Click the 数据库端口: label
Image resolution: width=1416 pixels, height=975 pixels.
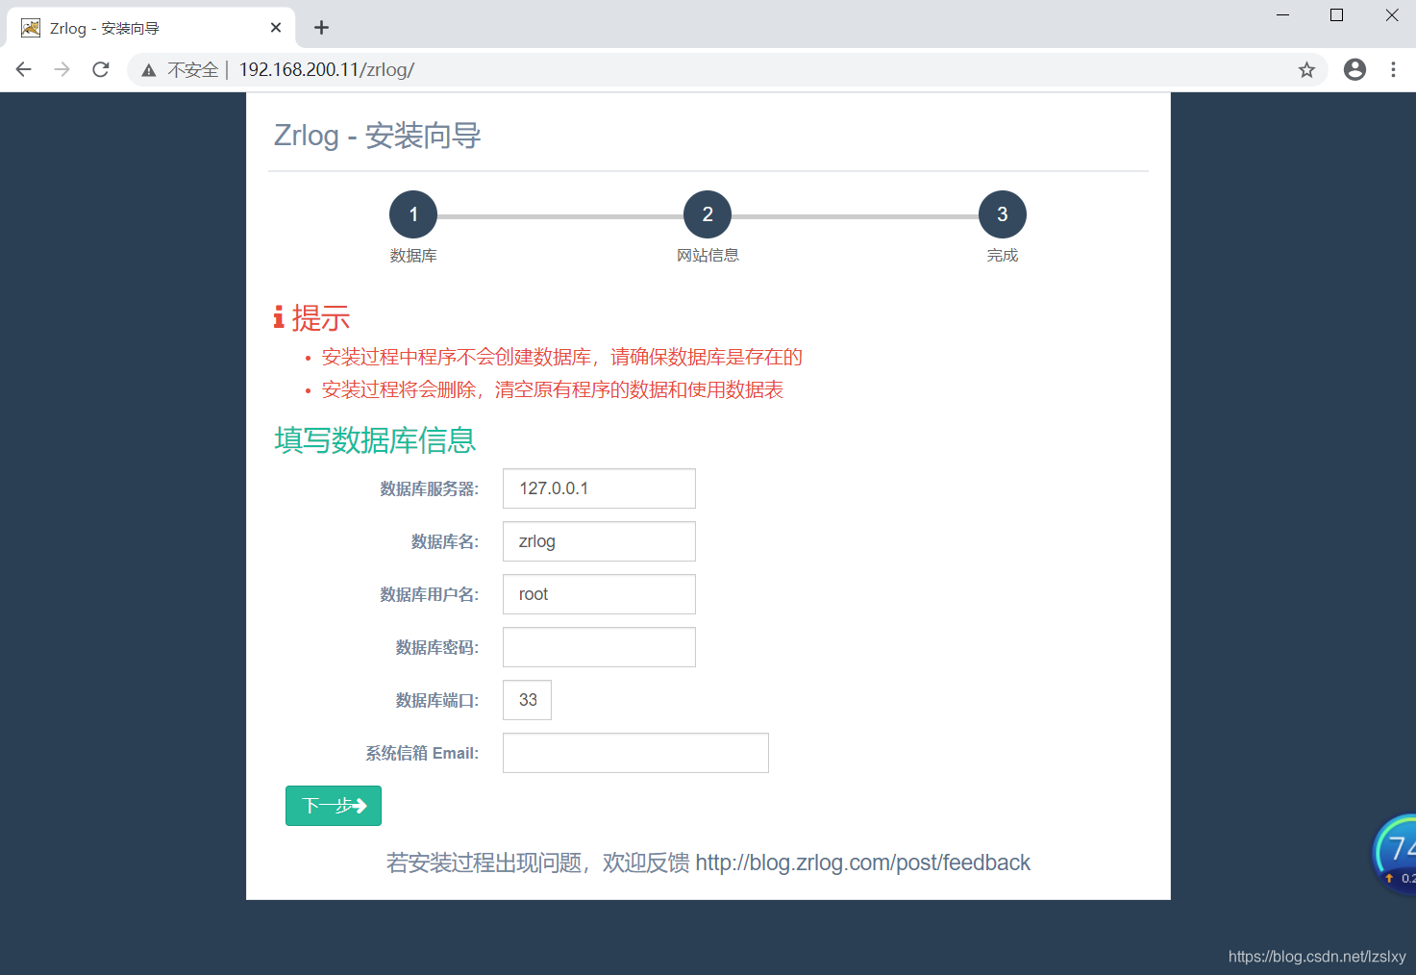tap(436, 700)
